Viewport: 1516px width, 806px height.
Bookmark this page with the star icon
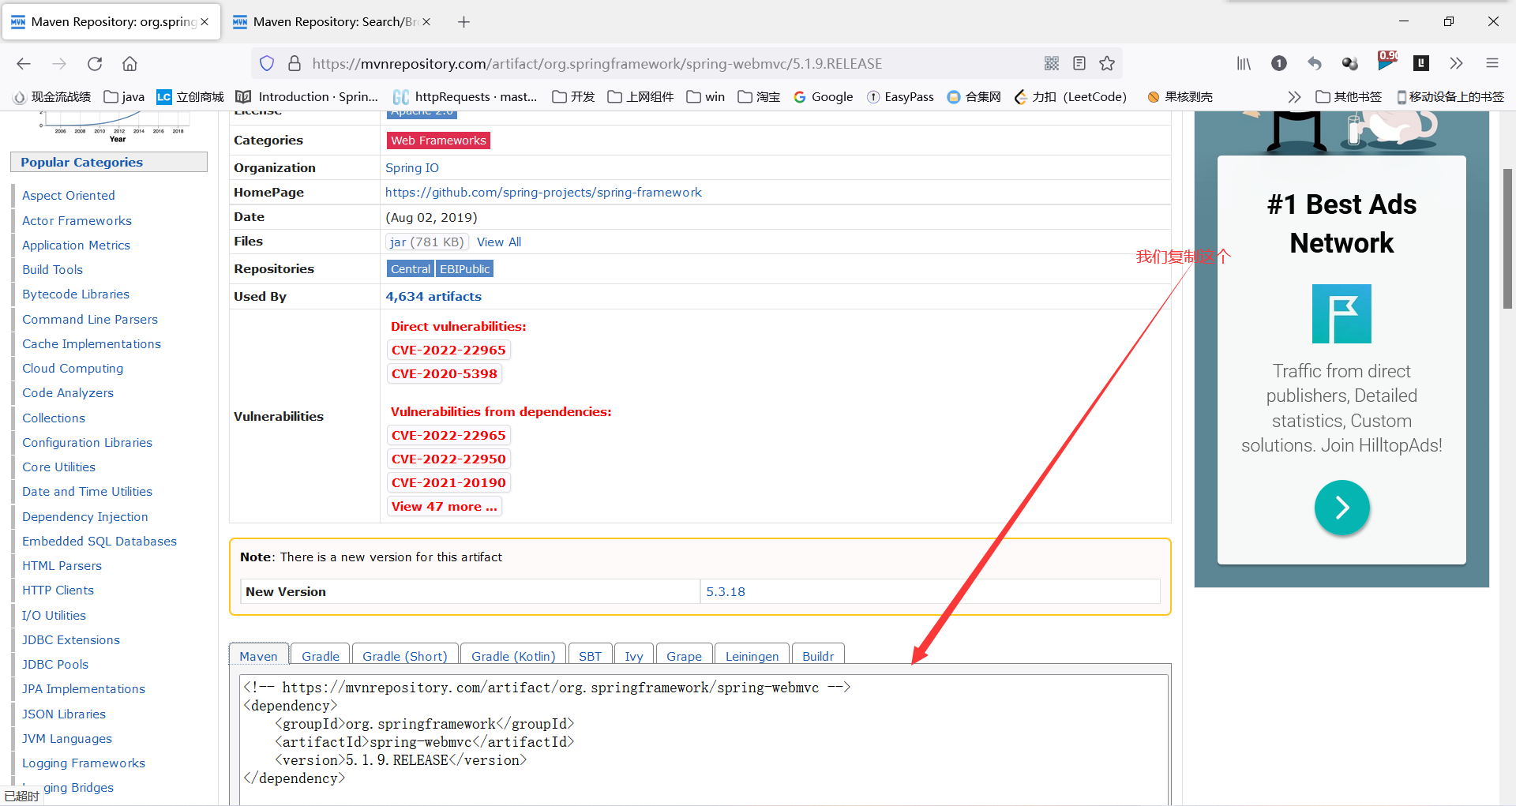click(1107, 63)
